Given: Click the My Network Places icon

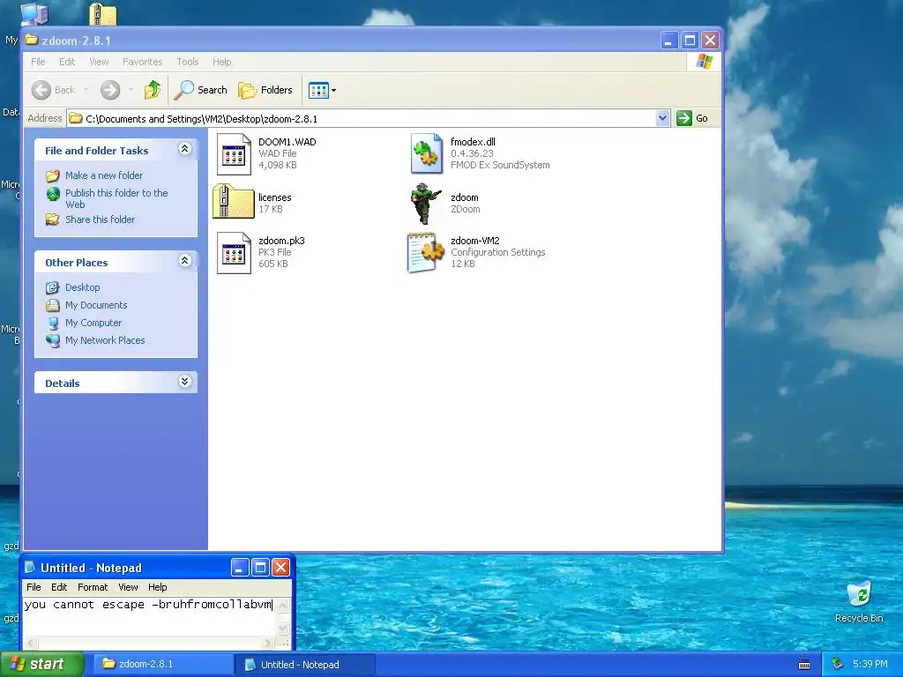Looking at the screenshot, I should pyautogui.click(x=52, y=341).
